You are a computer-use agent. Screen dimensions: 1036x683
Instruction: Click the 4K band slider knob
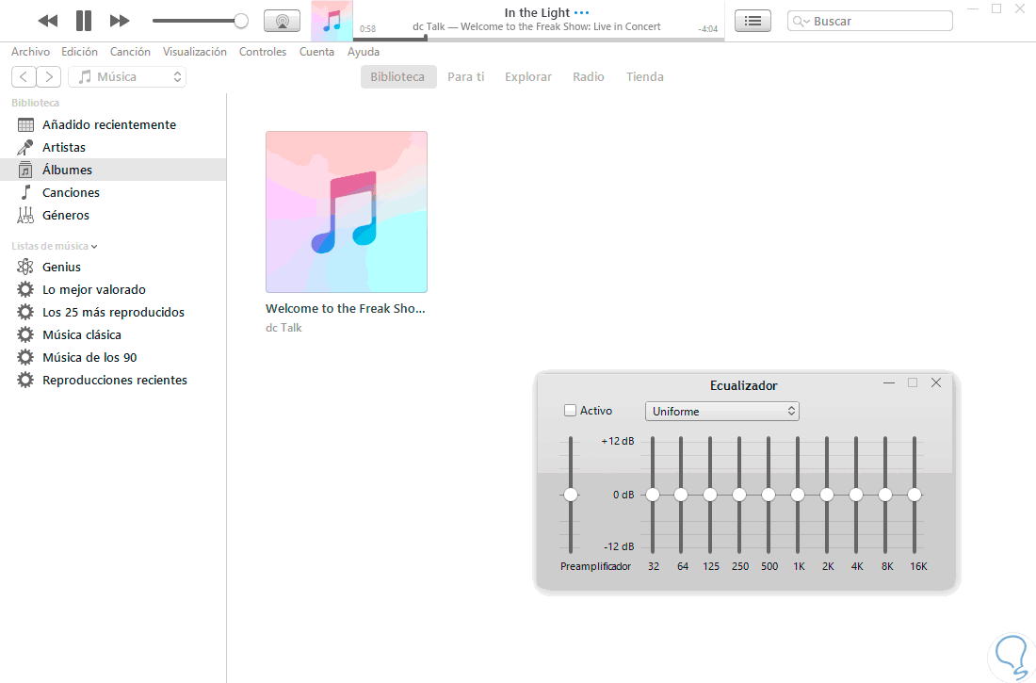pyautogui.click(x=856, y=495)
